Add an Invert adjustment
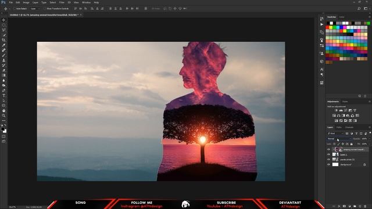Screen dimensions: 372x209 pyautogui.click(x=337, y=121)
